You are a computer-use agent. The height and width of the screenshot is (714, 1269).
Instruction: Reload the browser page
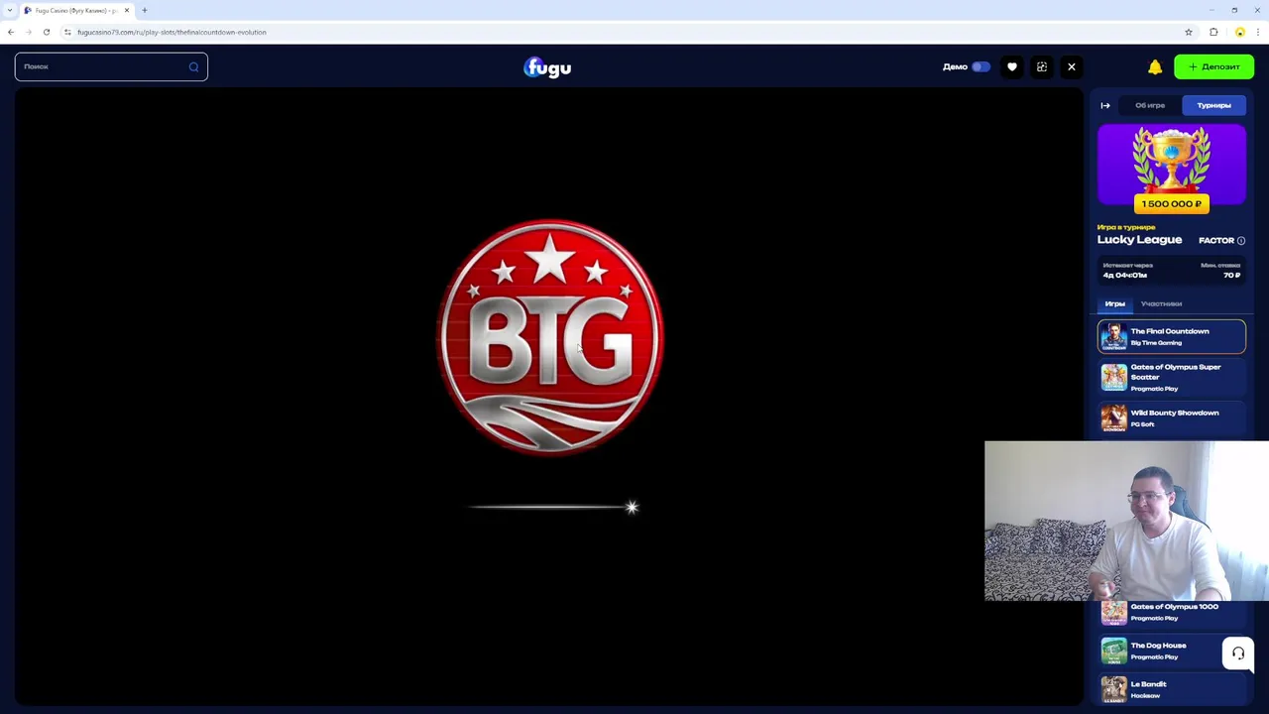[x=47, y=32]
